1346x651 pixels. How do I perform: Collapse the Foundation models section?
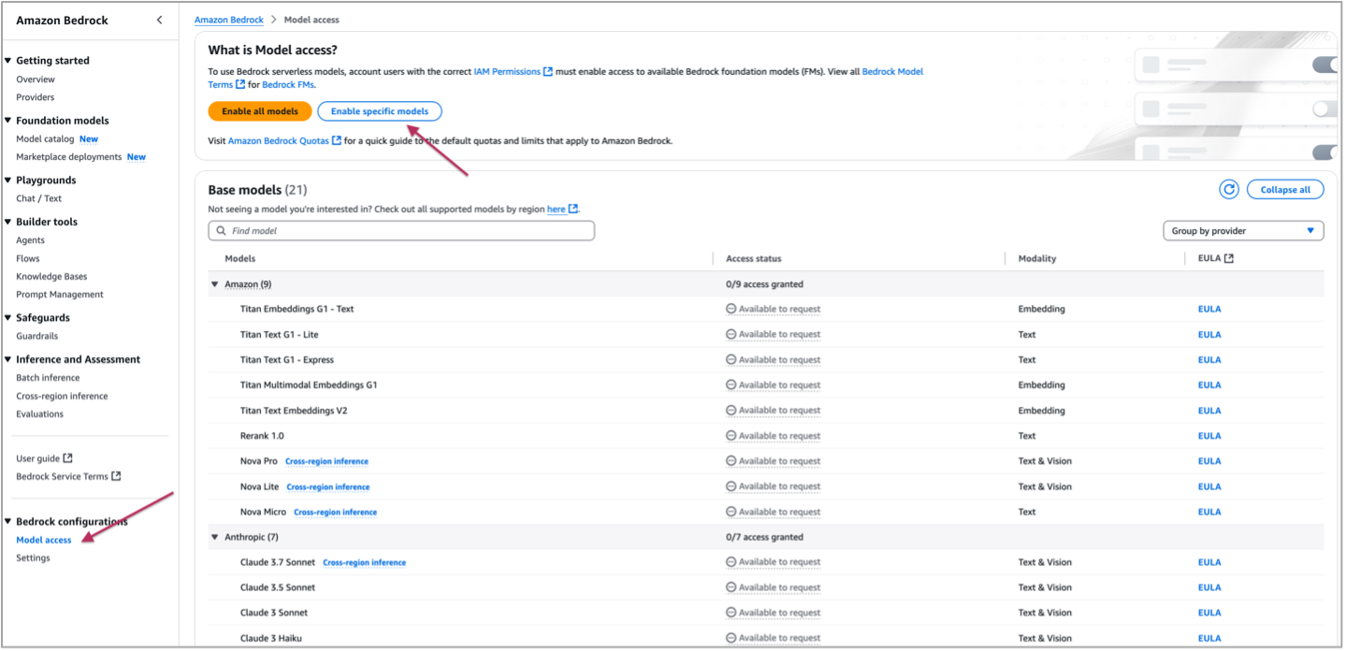tap(8, 121)
